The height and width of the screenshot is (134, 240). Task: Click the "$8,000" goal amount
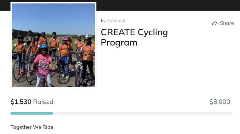pos(220,102)
